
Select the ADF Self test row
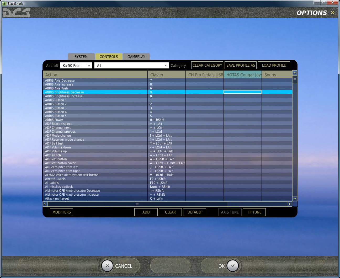[x=167, y=143]
